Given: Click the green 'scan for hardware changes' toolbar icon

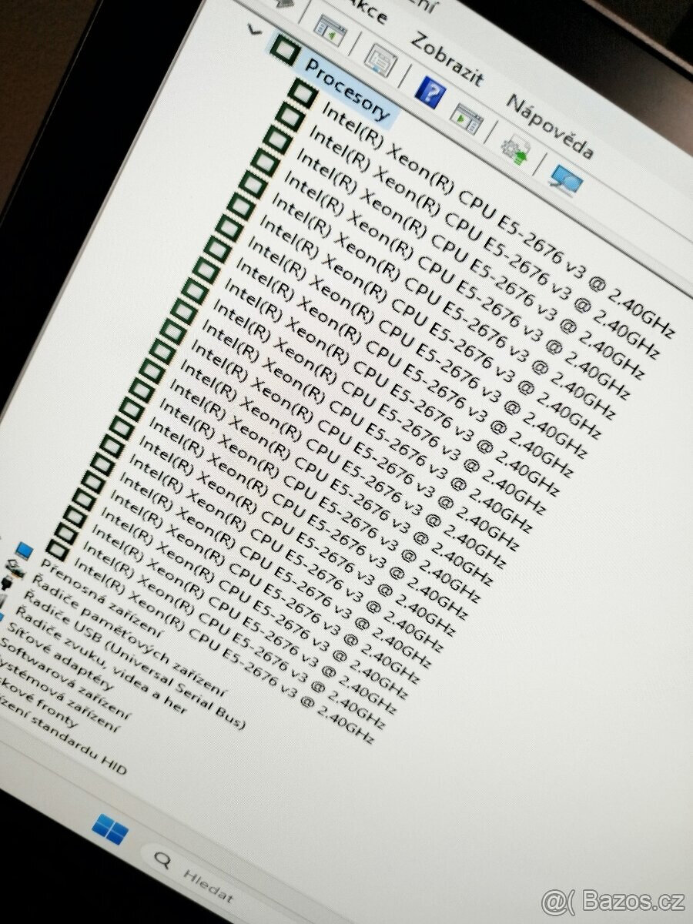Looking at the screenshot, I should click(x=514, y=148).
